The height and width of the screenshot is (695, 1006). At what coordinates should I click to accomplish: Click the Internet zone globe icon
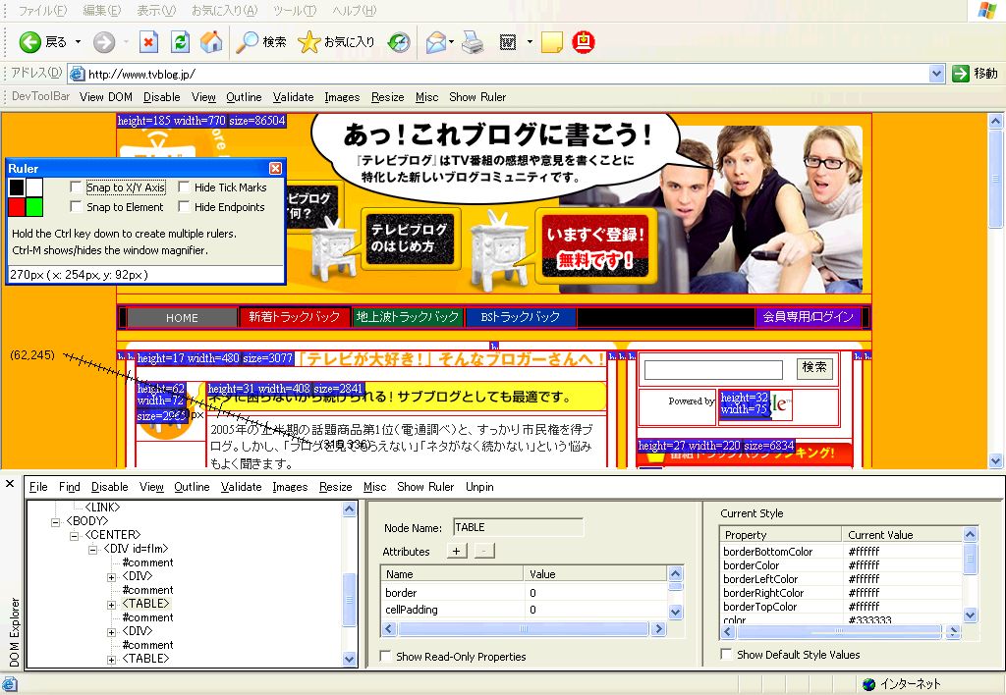click(x=868, y=684)
